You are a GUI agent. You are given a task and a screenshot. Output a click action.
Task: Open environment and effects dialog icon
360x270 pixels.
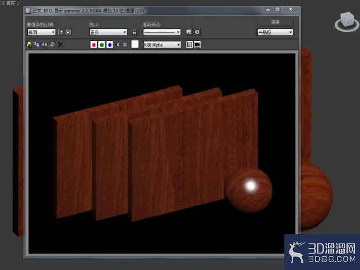197,32
